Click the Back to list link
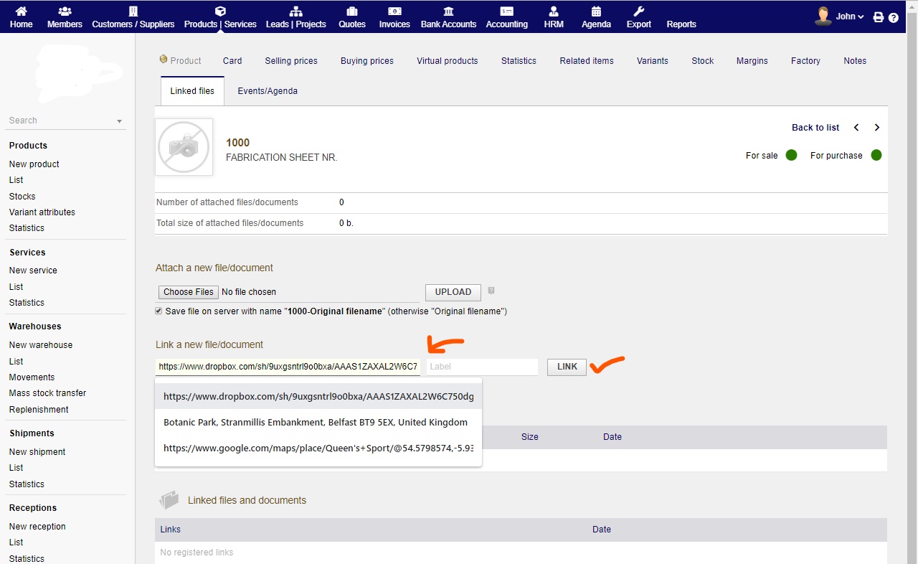This screenshot has height=564, width=918. (815, 128)
